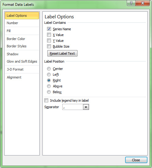The height and width of the screenshot is (168, 152).
Task: Open the Separator dropdown arrow
Action: click(86, 107)
